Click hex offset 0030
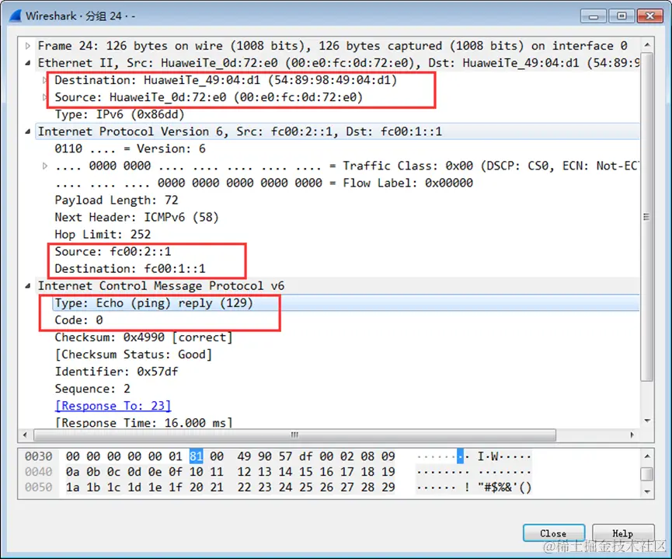 click(39, 456)
